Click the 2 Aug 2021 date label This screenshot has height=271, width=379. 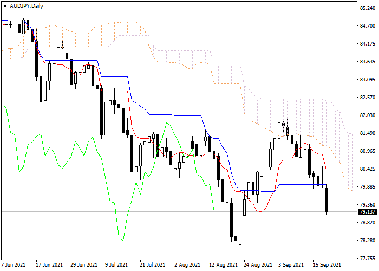187,265
